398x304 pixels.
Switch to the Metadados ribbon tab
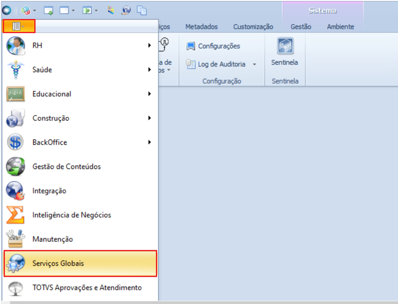[201, 27]
